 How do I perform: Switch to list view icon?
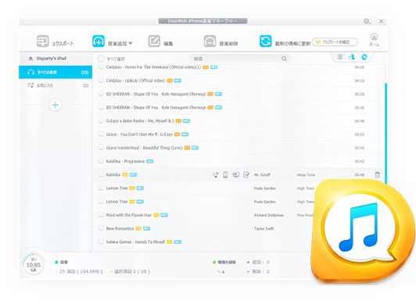(339, 57)
